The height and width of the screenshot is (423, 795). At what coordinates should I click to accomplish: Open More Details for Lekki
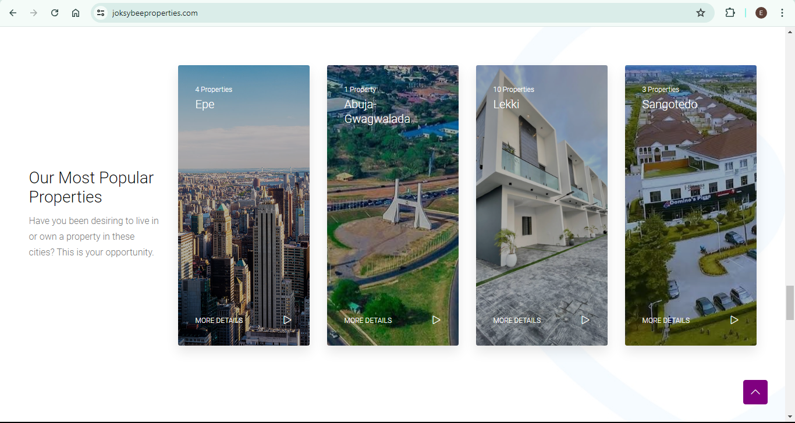[517, 321]
